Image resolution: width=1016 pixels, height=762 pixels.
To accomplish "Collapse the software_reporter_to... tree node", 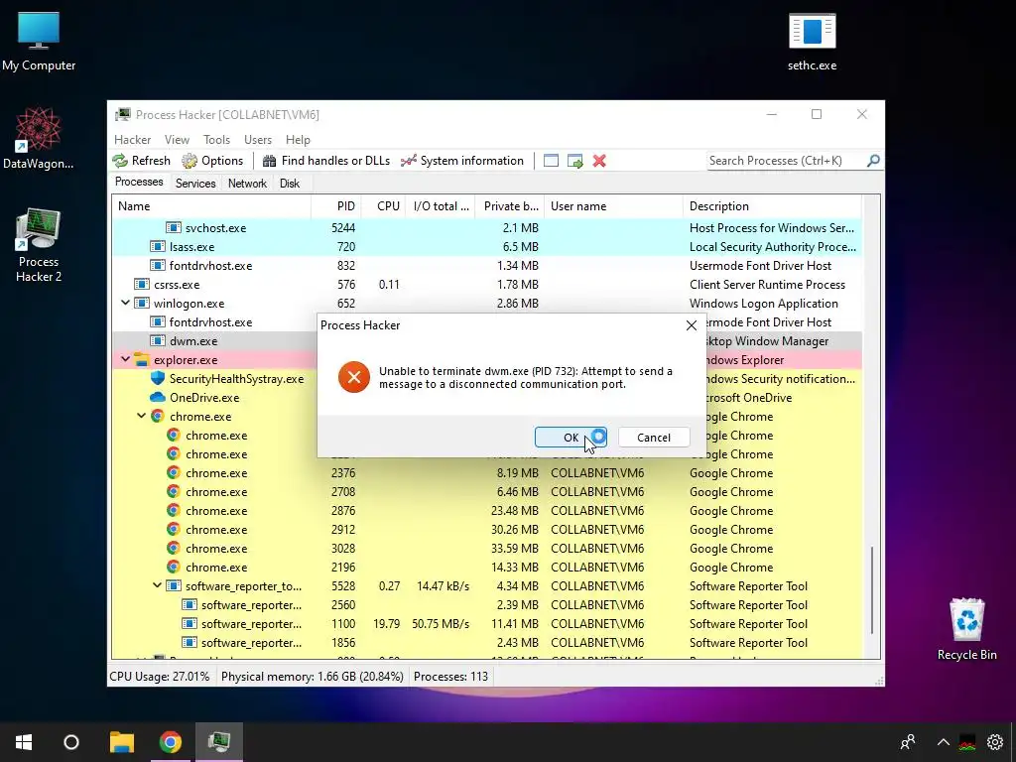I will click(157, 585).
